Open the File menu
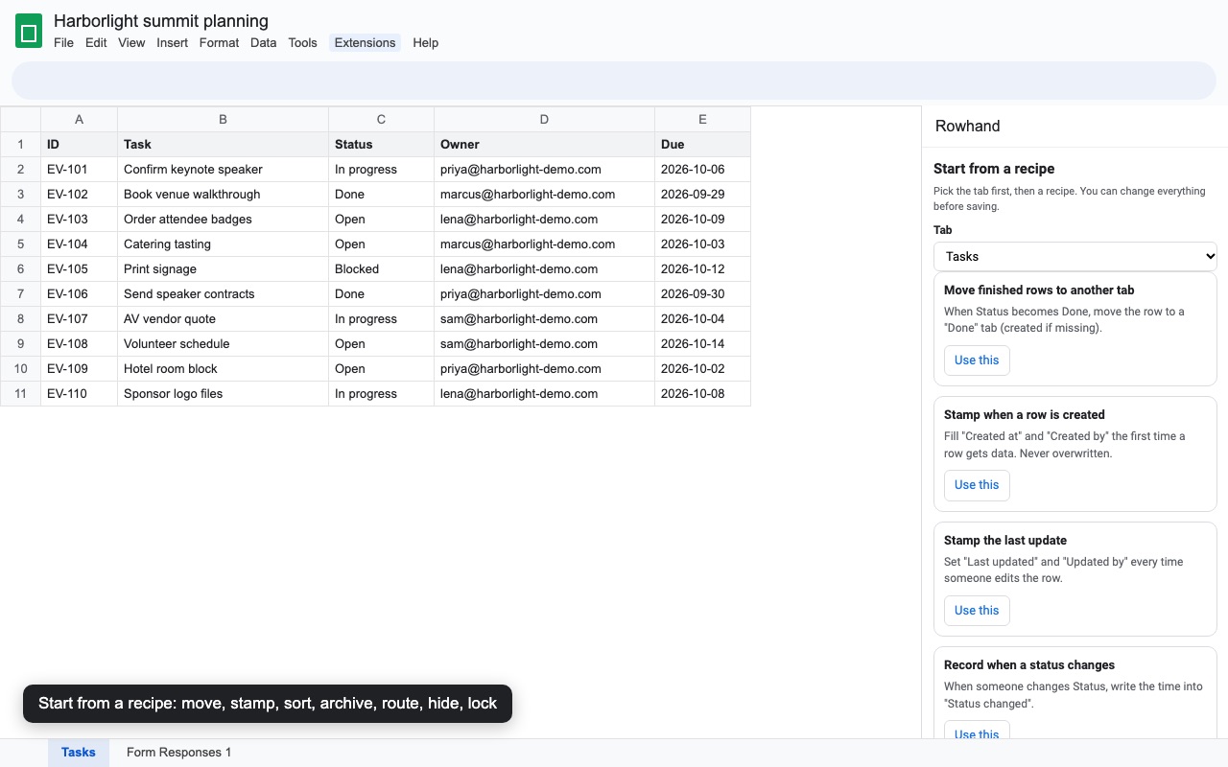 tap(63, 42)
